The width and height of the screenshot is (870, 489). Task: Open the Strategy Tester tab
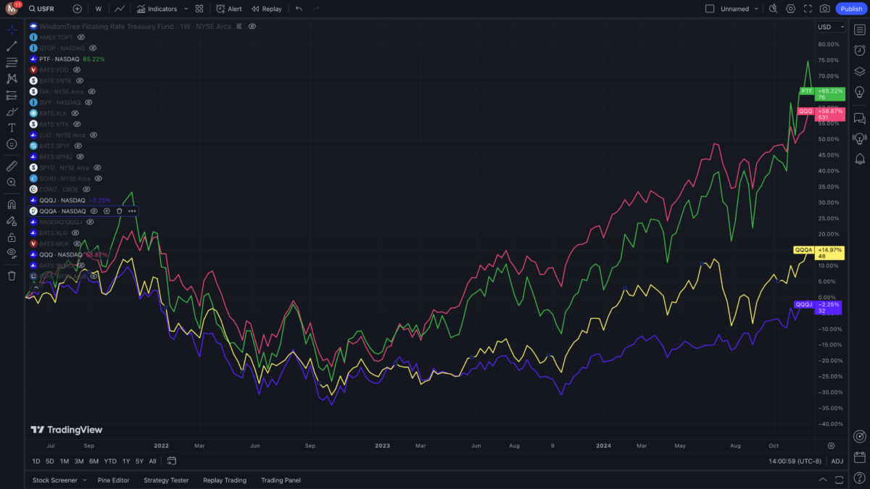166,480
